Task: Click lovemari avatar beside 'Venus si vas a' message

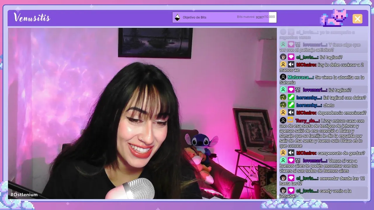Action: tap(283, 160)
